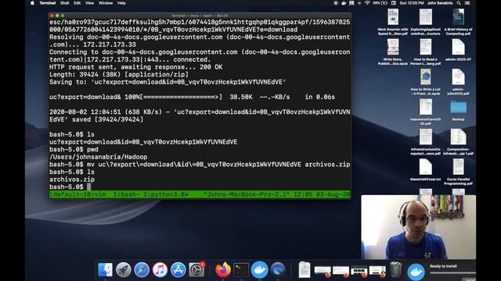Open the document stack in Dock

point(305,270)
